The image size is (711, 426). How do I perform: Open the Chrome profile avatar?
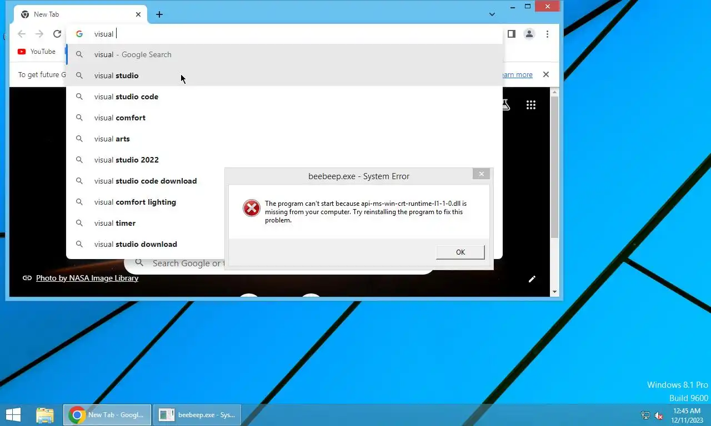pos(529,34)
